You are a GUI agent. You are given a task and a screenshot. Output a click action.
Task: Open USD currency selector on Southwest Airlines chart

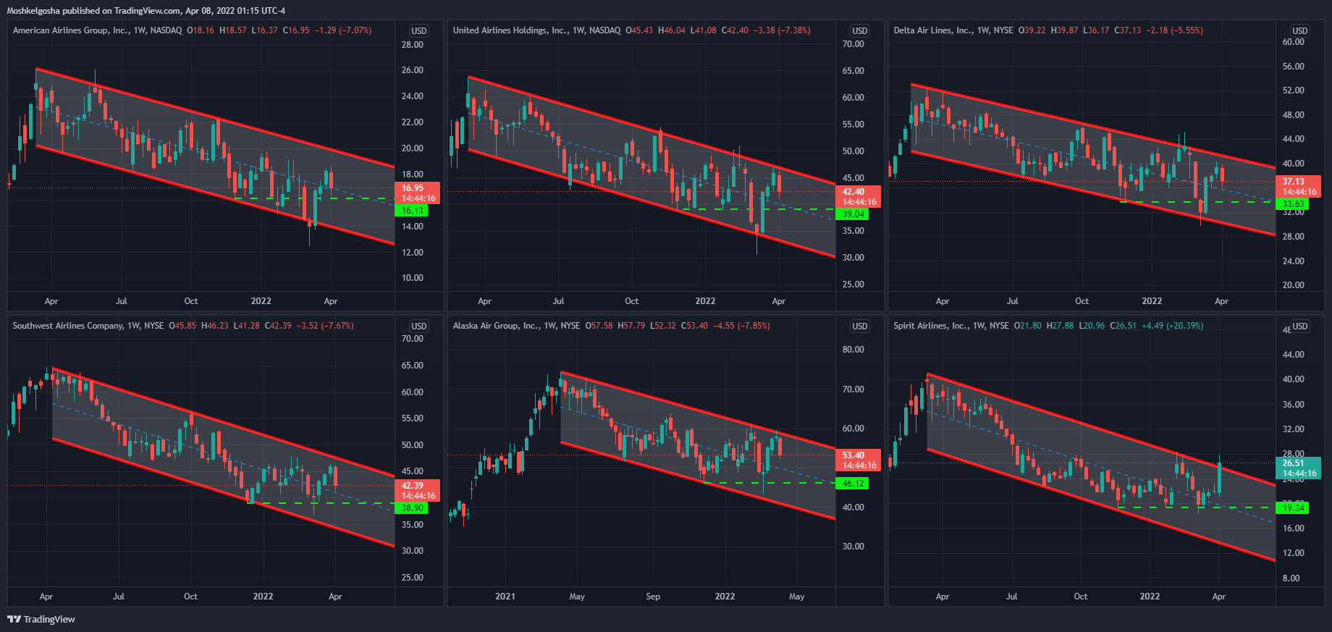click(419, 326)
